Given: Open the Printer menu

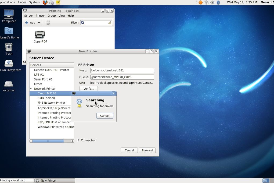Looking at the screenshot, I should click(x=40, y=16).
